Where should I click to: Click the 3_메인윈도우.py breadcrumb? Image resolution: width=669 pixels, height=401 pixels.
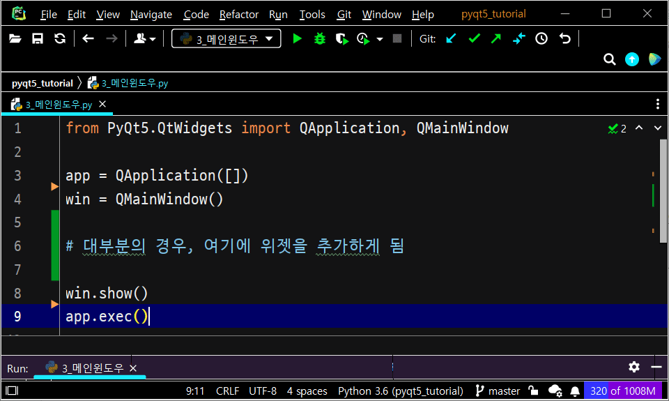point(128,83)
